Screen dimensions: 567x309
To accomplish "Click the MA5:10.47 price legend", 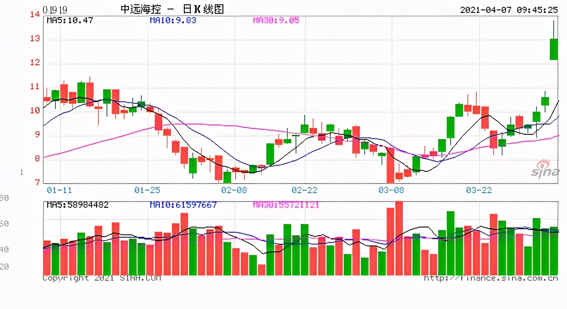I will 70,20.
